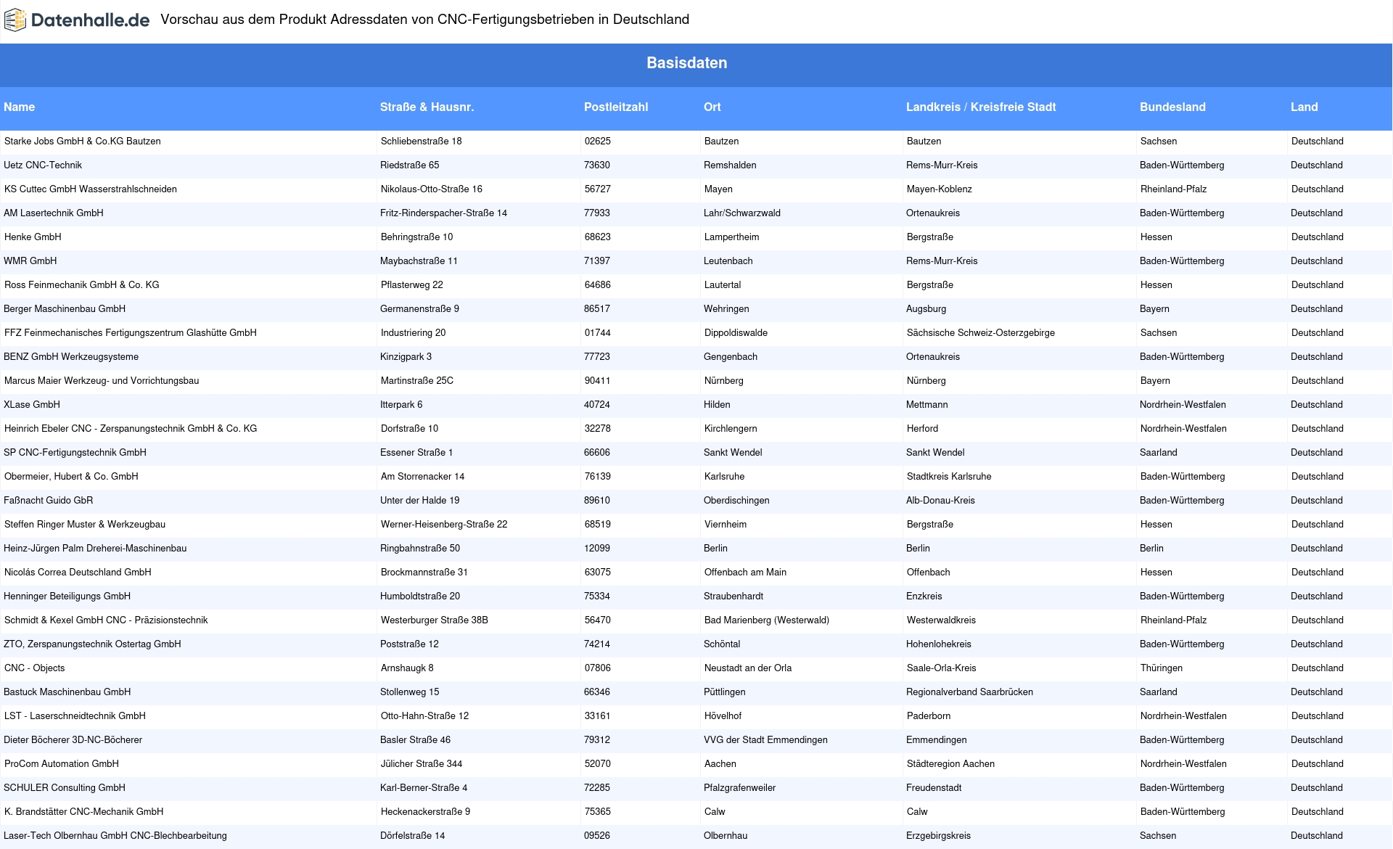Click the address Schliebenstraße 18
Viewport: 1393px width, 849px height.
tap(422, 141)
